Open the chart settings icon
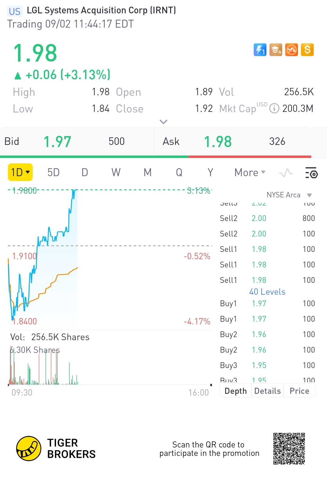The width and height of the screenshot is (327, 499). click(x=311, y=173)
